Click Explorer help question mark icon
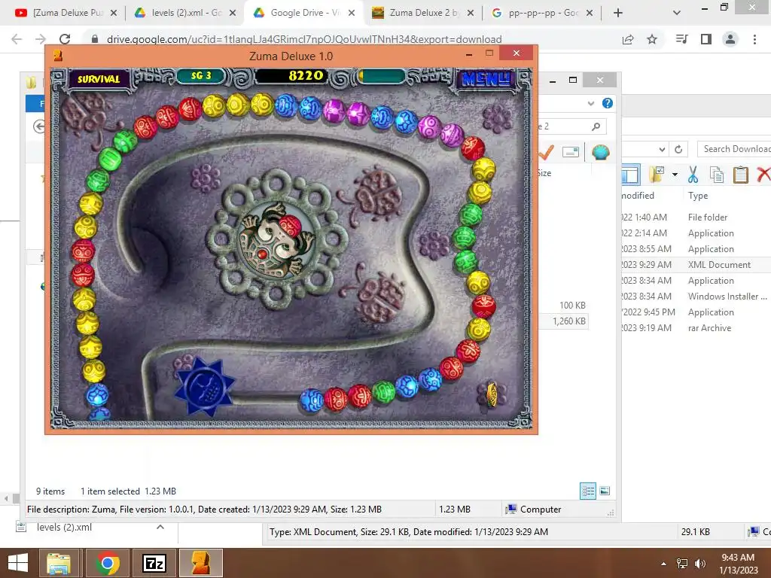The height and width of the screenshot is (578, 771). pyautogui.click(x=608, y=103)
